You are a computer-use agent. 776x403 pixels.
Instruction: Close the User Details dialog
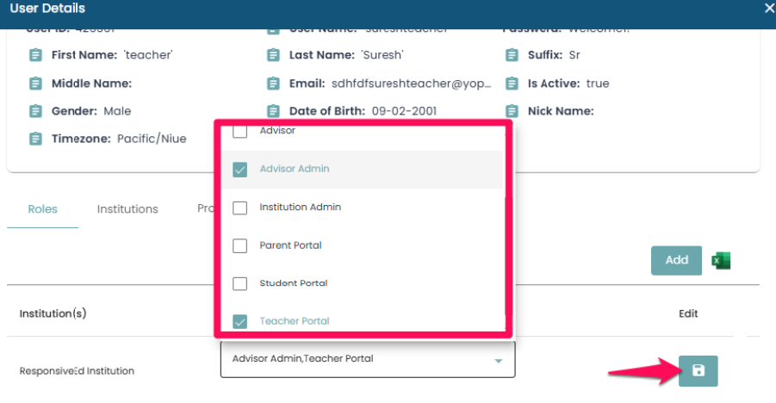click(768, 9)
